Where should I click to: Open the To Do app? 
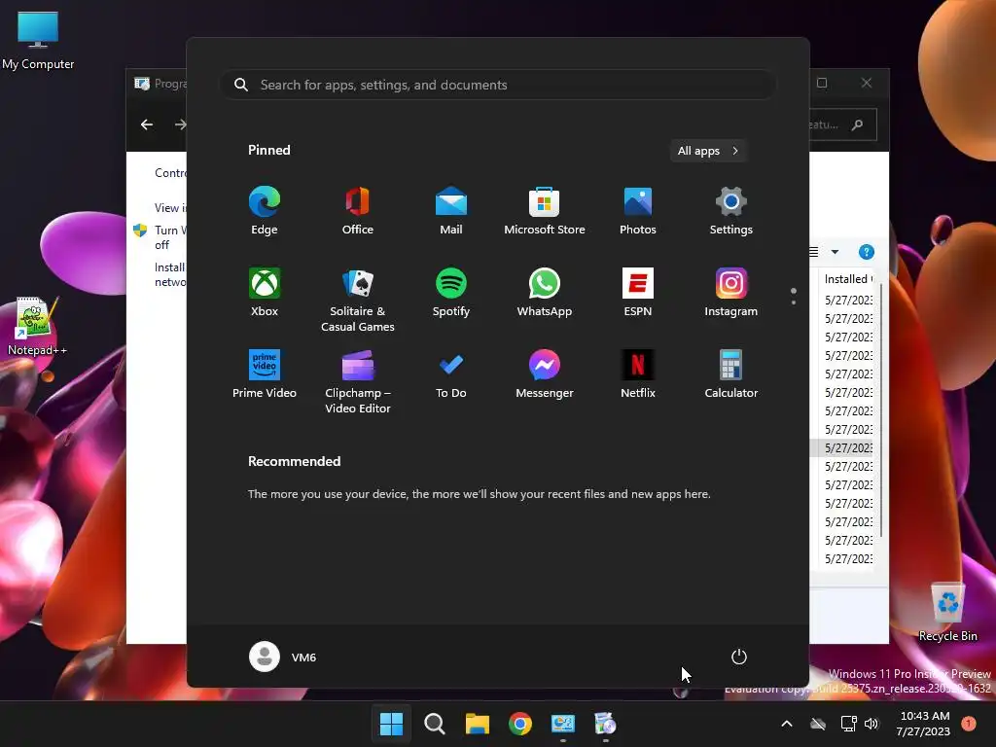pos(451,374)
